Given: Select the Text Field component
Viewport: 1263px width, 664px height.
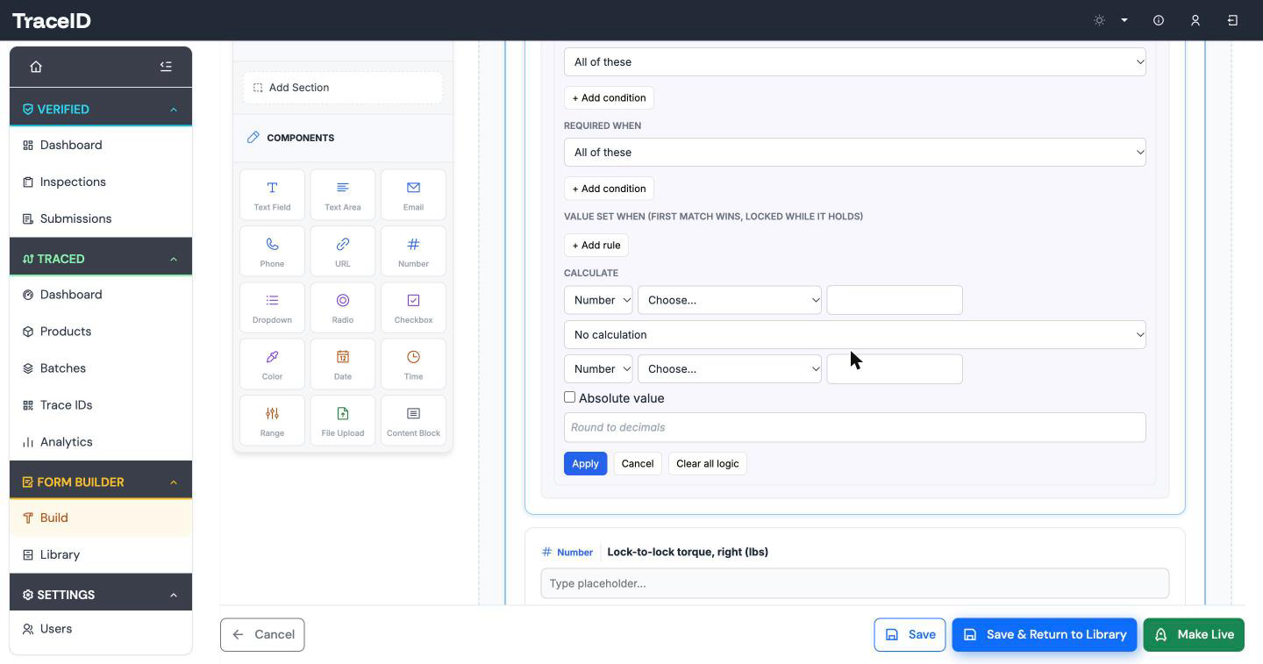Looking at the screenshot, I should [272, 195].
